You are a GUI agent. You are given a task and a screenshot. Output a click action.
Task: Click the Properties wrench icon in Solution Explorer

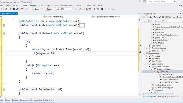pyautogui.click(x=177, y=17)
